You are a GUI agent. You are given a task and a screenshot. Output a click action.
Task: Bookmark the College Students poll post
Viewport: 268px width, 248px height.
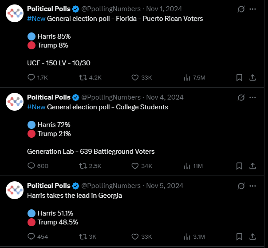point(239,166)
